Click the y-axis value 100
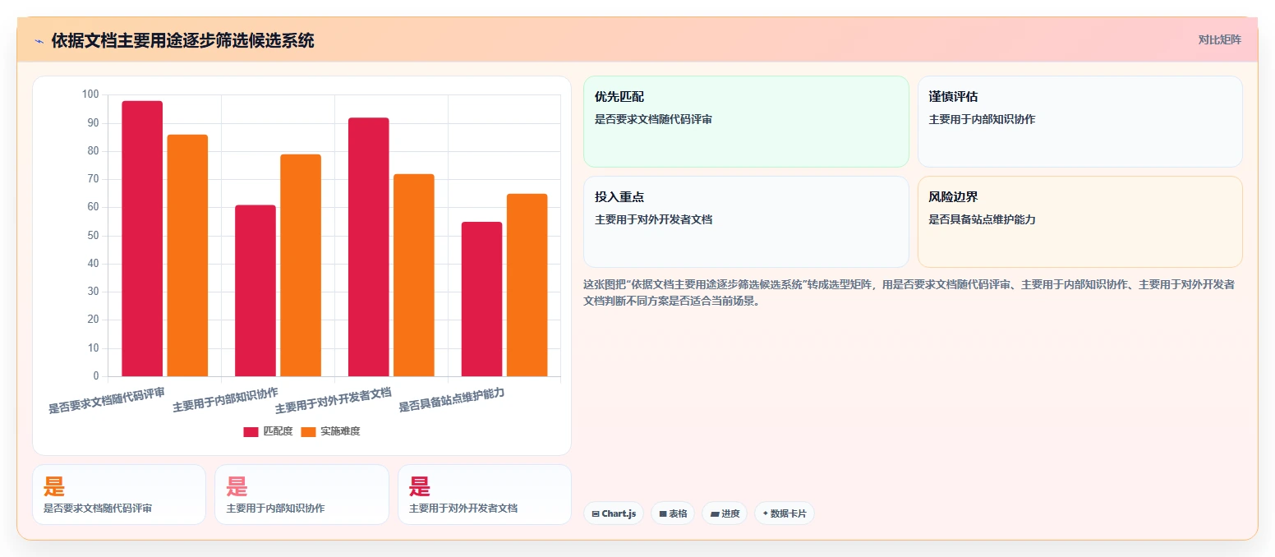Screen dimensions: 1275x557 click(90, 95)
